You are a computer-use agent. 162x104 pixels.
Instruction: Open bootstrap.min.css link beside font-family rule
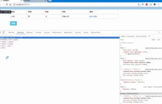153,58
